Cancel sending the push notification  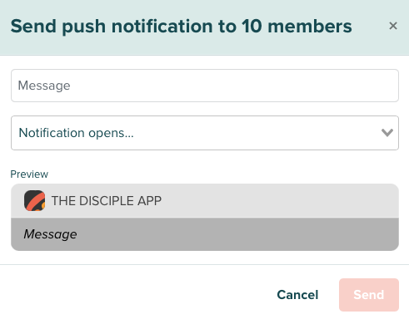tap(297, 295)
